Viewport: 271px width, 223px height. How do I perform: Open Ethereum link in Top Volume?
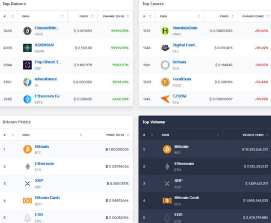pos(184,164)
